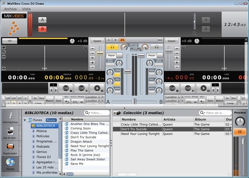Select Dragon Attack in library list
Screen dimensions: 249x178
click(81, 141)
